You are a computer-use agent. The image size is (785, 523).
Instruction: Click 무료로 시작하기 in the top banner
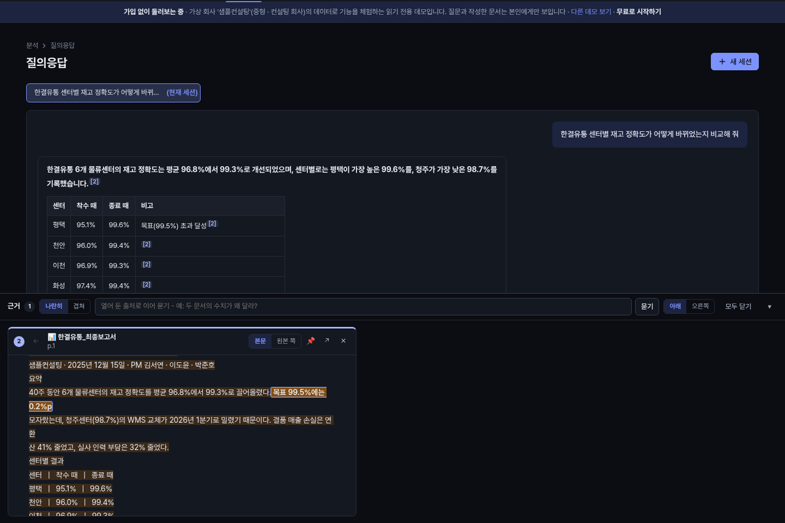pyautogui.click(x=638, y=12)
